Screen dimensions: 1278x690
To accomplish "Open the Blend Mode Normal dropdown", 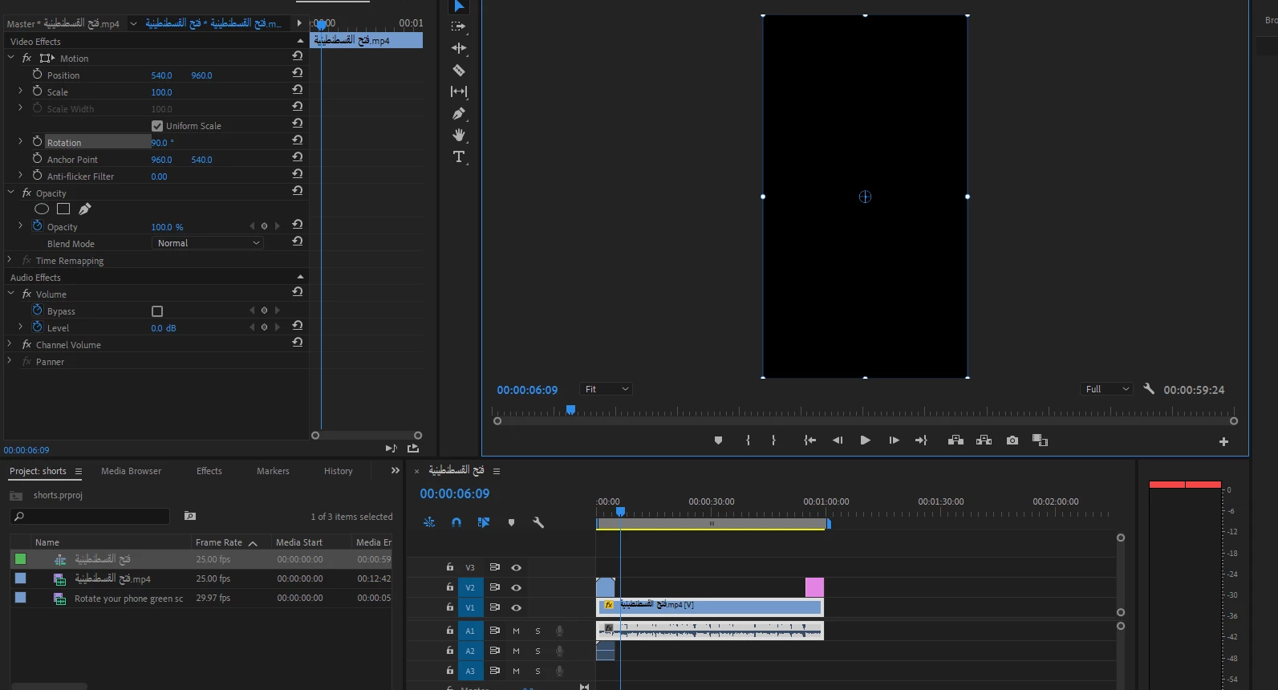I will coord(207,243).
